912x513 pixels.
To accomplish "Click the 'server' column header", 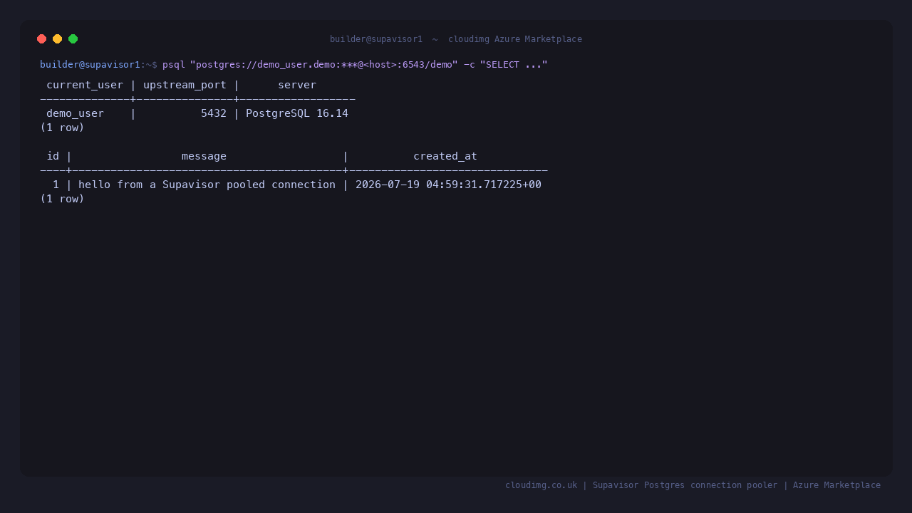I will click(x=297, y=85).
